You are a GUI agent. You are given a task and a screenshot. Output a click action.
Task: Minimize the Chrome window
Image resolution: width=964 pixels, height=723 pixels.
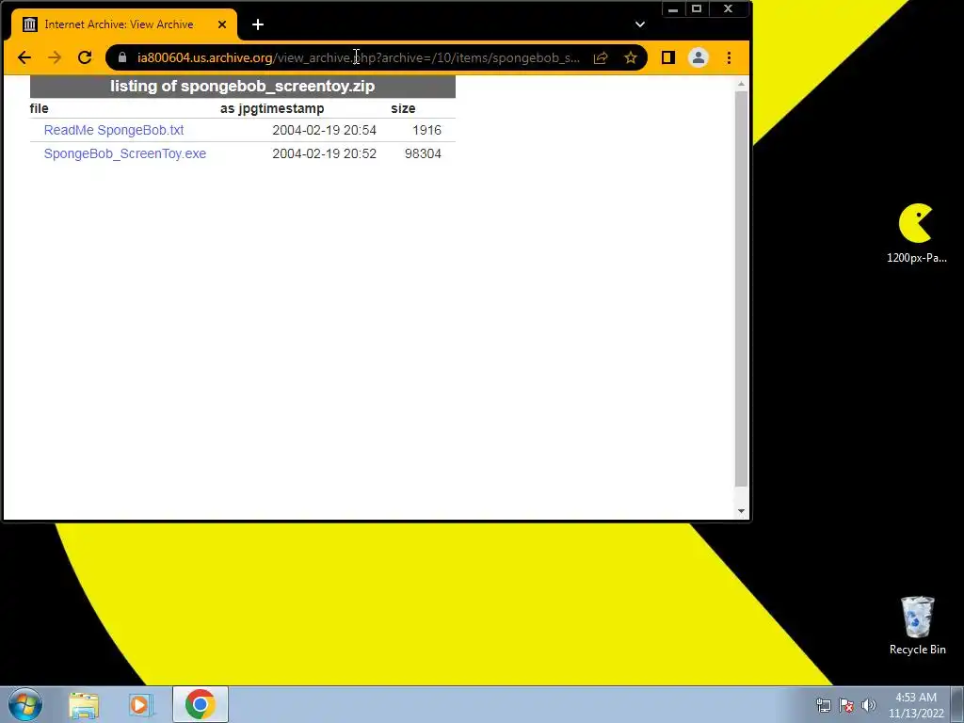673,9
